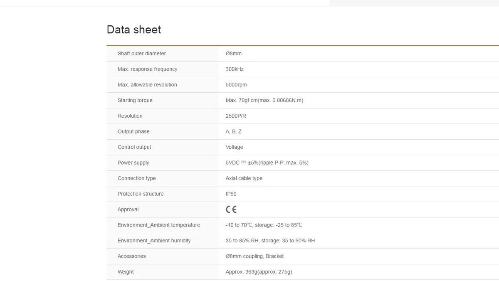
Task: Click the Ø8mm coupling, Bracket accessories value
Action: pos(255,256)
